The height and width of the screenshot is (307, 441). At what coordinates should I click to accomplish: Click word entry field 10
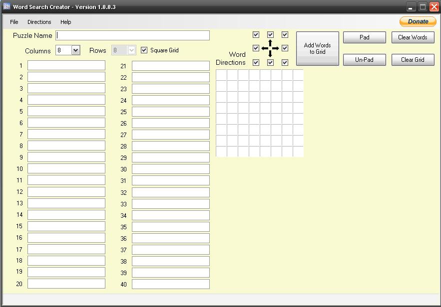pyautogui.click(x=66, y=168)
